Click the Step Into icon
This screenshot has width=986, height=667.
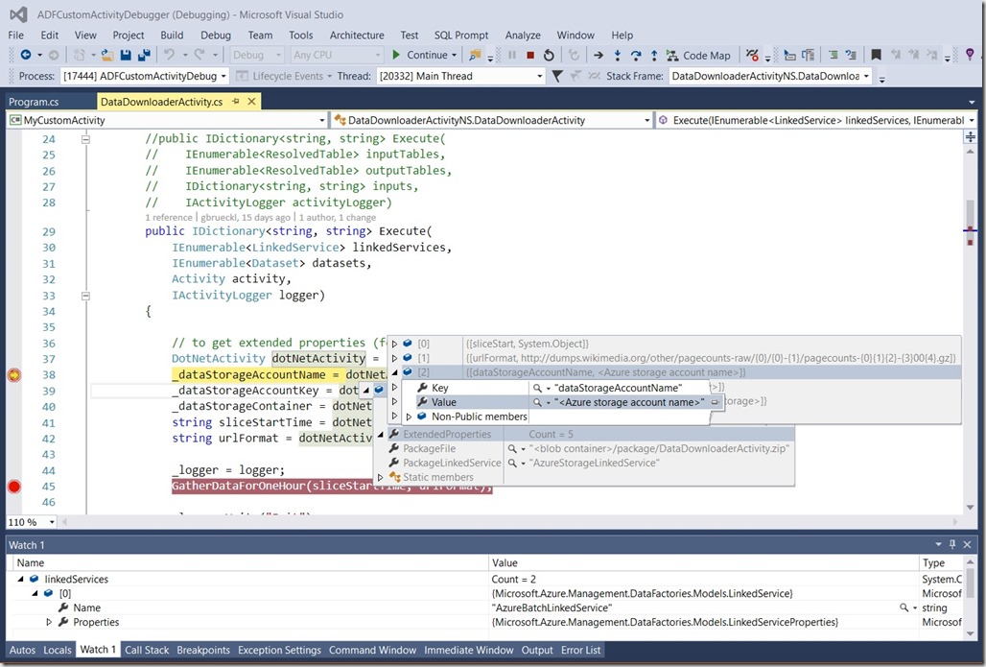click(618, 56)
